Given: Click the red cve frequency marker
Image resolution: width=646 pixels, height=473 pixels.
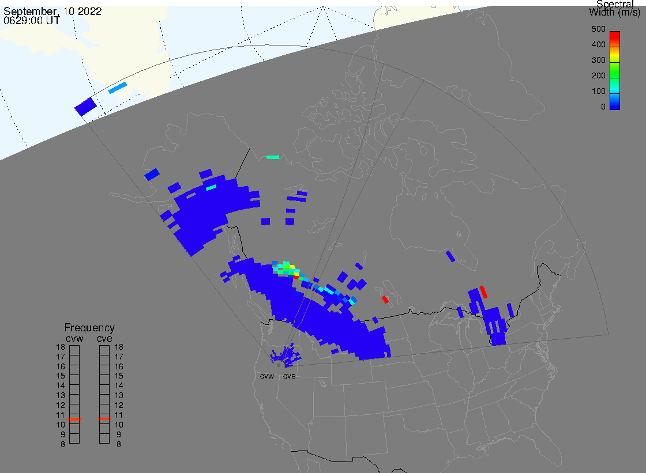Looking at the screenshot, I should coord(104,419).
